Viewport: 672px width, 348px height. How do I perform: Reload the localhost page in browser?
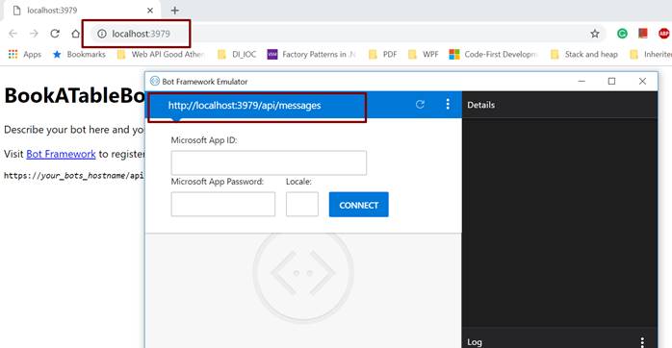(55, 34)
